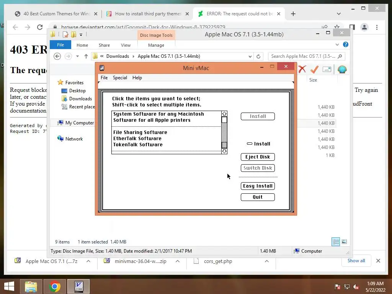Open the Manage ribbon tab
Viewport: 392px width, 294px height.
(156, 45)
